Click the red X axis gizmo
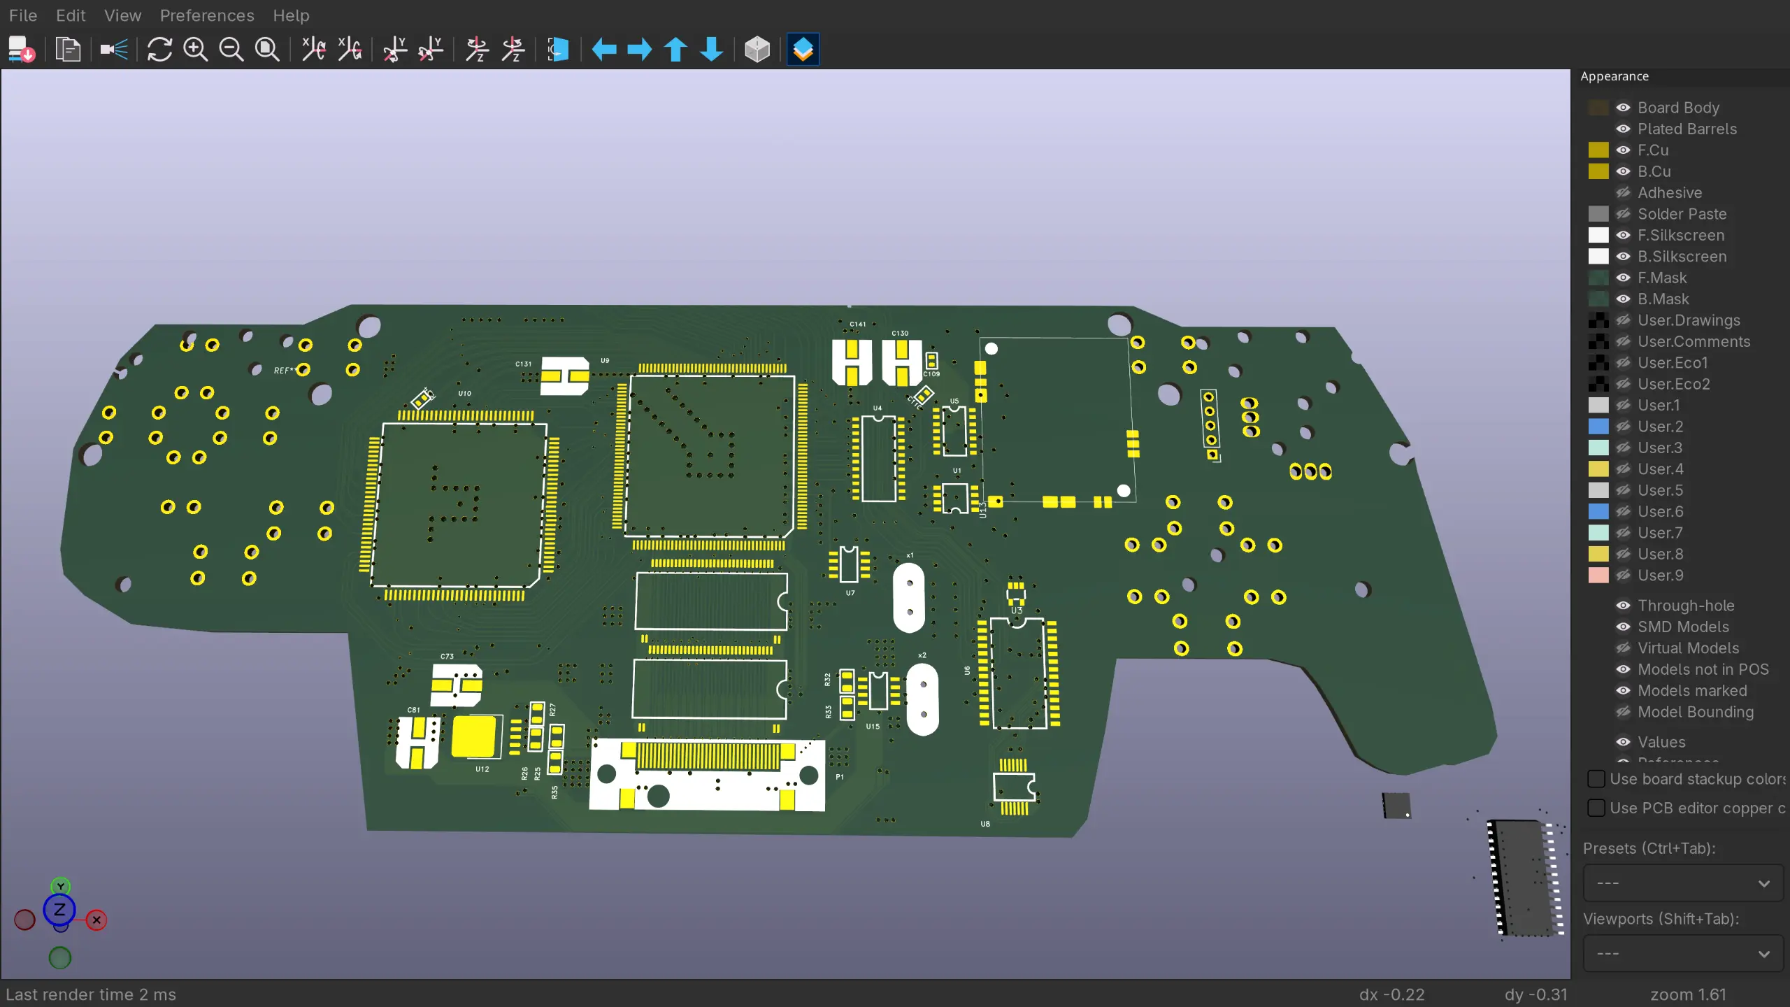Viewport: 1790px width, 1007px height. 96,920
